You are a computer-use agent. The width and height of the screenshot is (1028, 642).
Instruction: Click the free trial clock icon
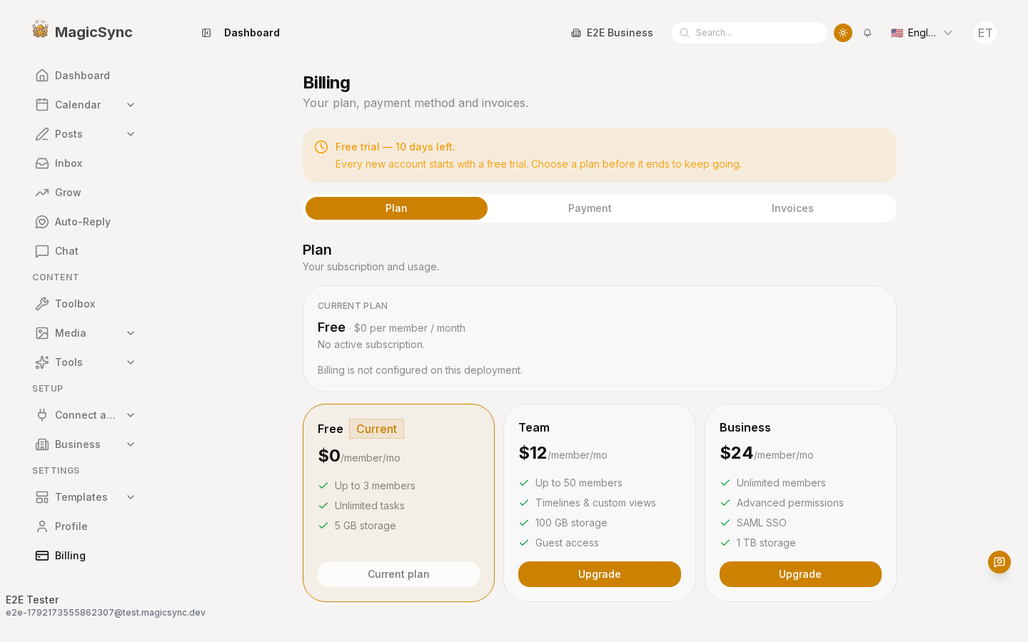tap(321, 147)
